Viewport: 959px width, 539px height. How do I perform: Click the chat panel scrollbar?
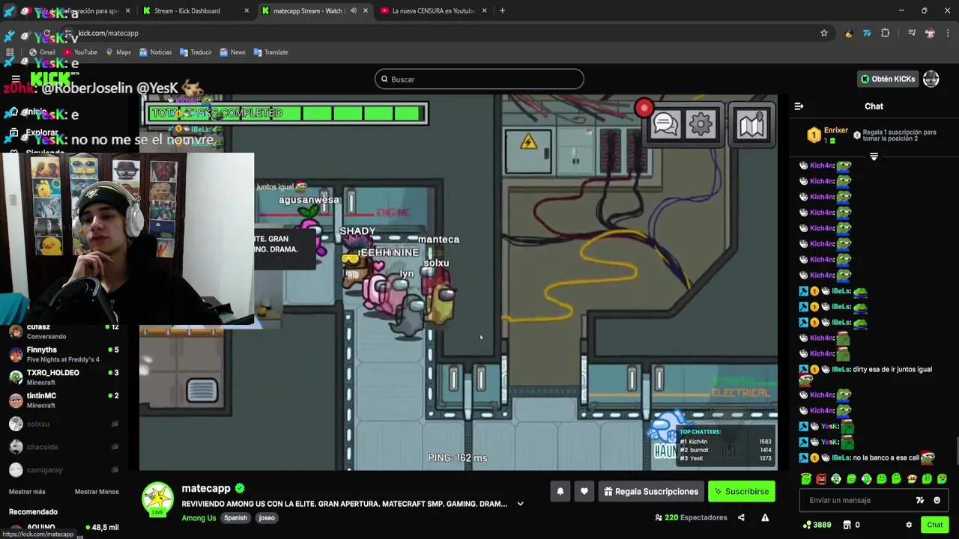956,449
